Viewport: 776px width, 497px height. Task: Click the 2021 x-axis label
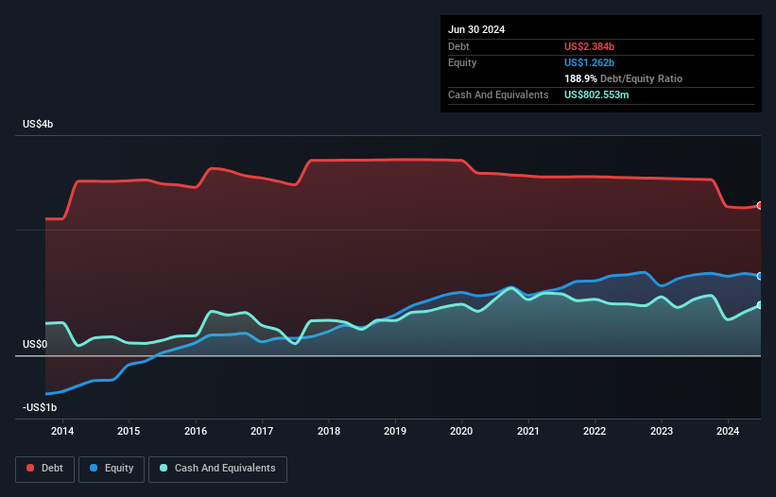[x=528, y=431]
